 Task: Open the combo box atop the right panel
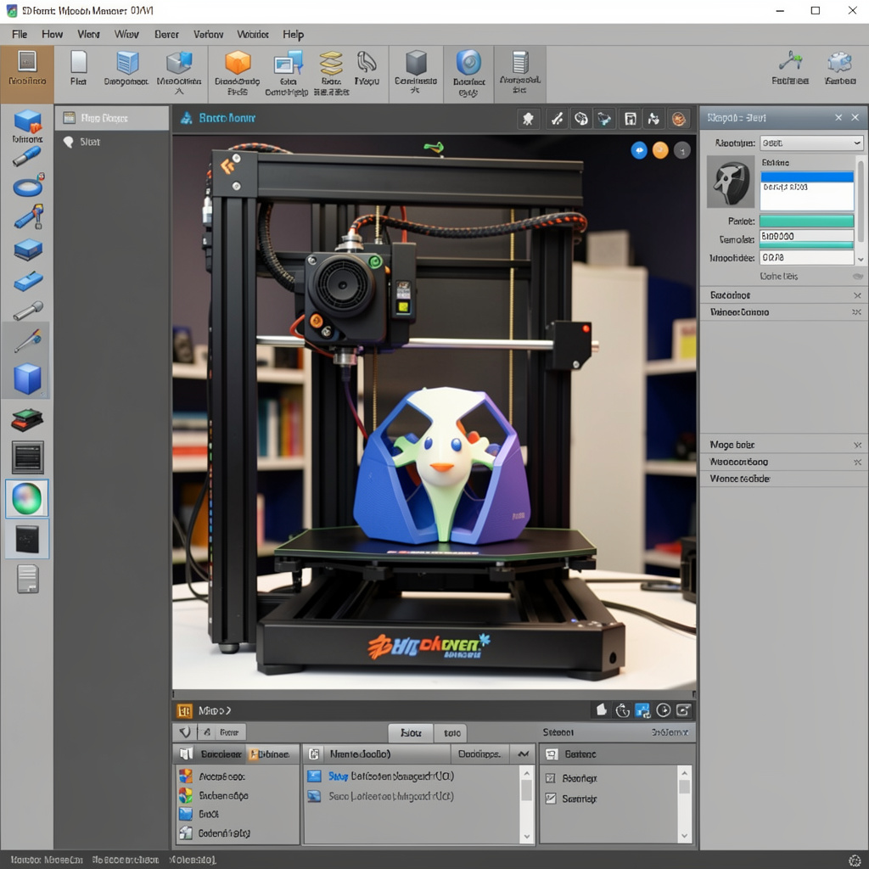pyautogui.click(x=811, y=143)
